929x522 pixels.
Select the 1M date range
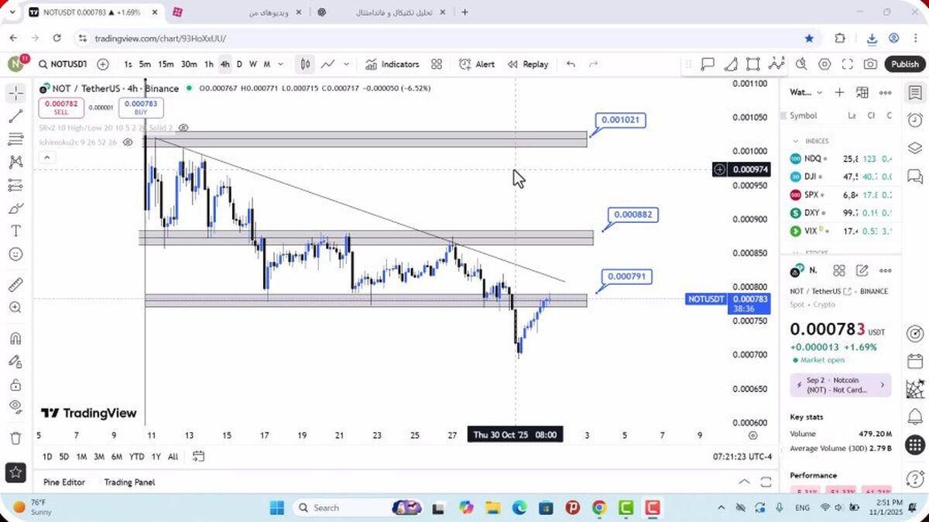coord(81,456)
